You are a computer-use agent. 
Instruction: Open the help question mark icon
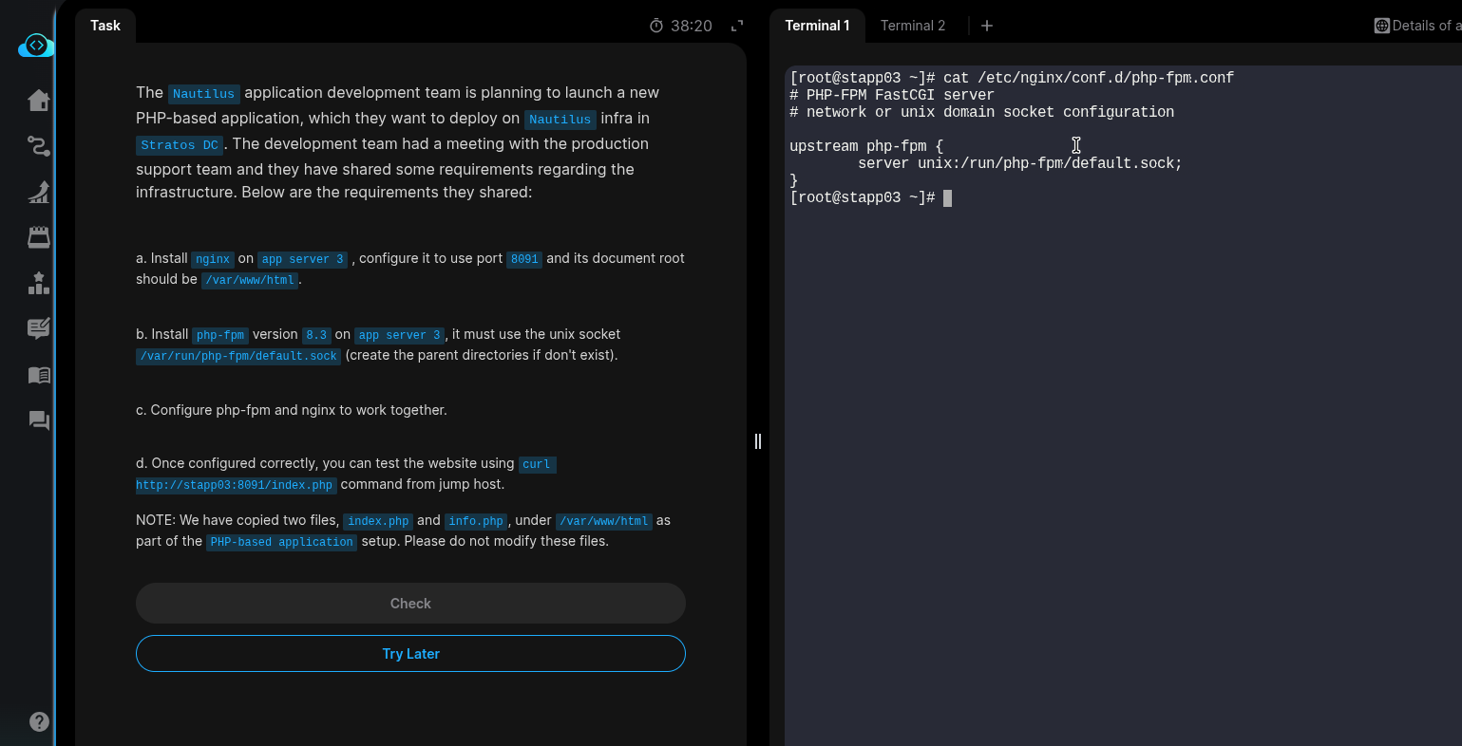[39, 721]
